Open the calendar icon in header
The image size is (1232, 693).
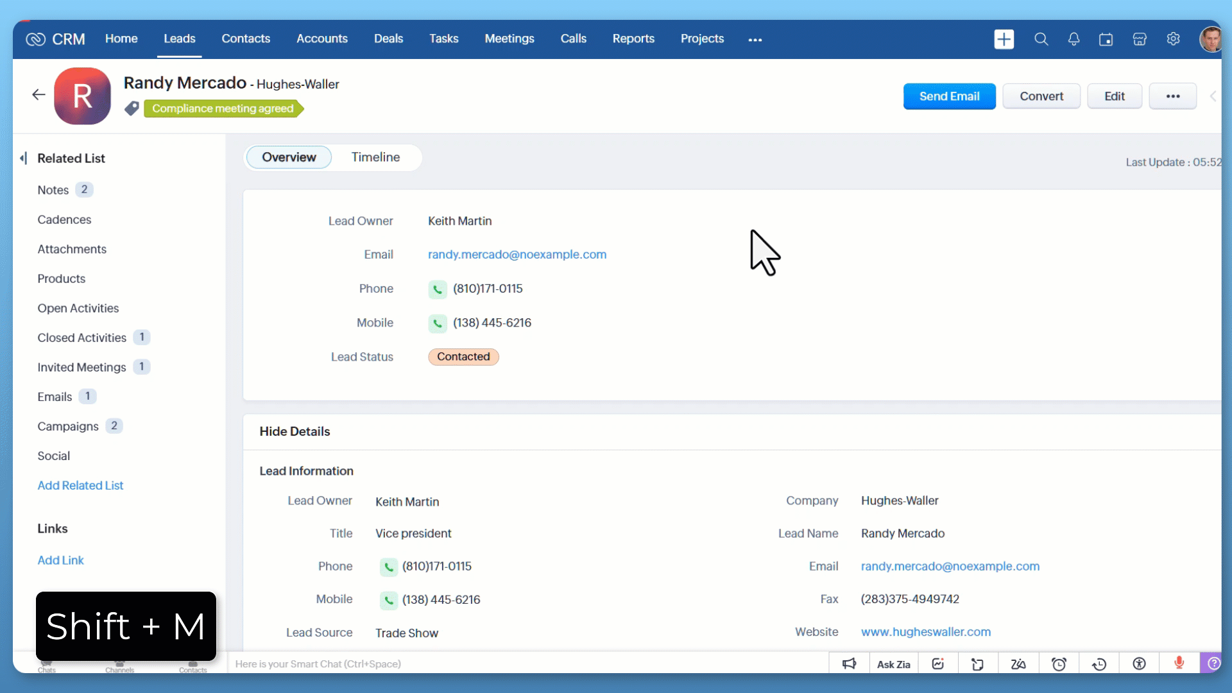point(1106,39)
